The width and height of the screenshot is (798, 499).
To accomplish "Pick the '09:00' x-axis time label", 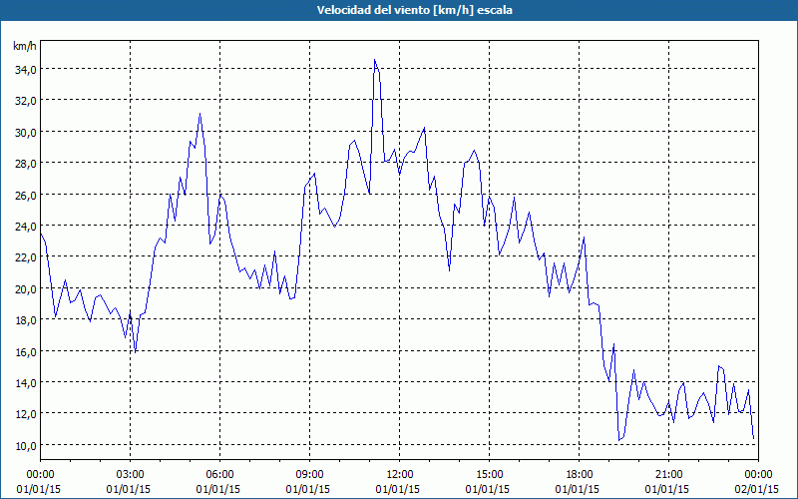I will pyautogui.click(x=309, y=475).
